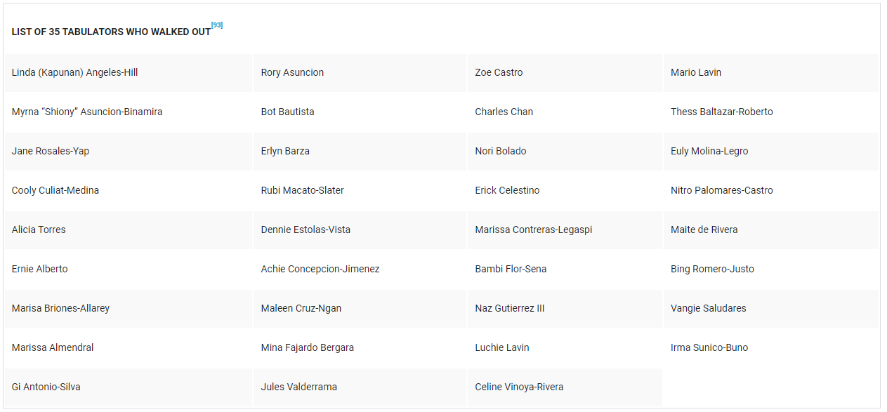Click Rubi Macato-Slater name

tap(302, 190)
